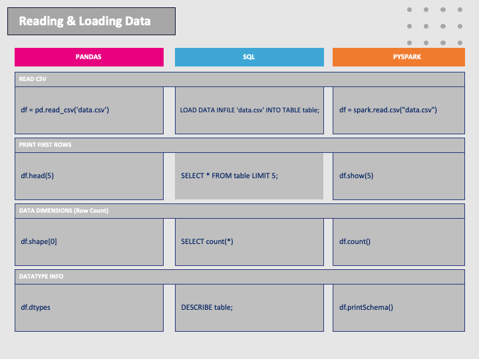The image size is (479, 359).
Task: Select the blue SQL column header
Action: [249, 57]
